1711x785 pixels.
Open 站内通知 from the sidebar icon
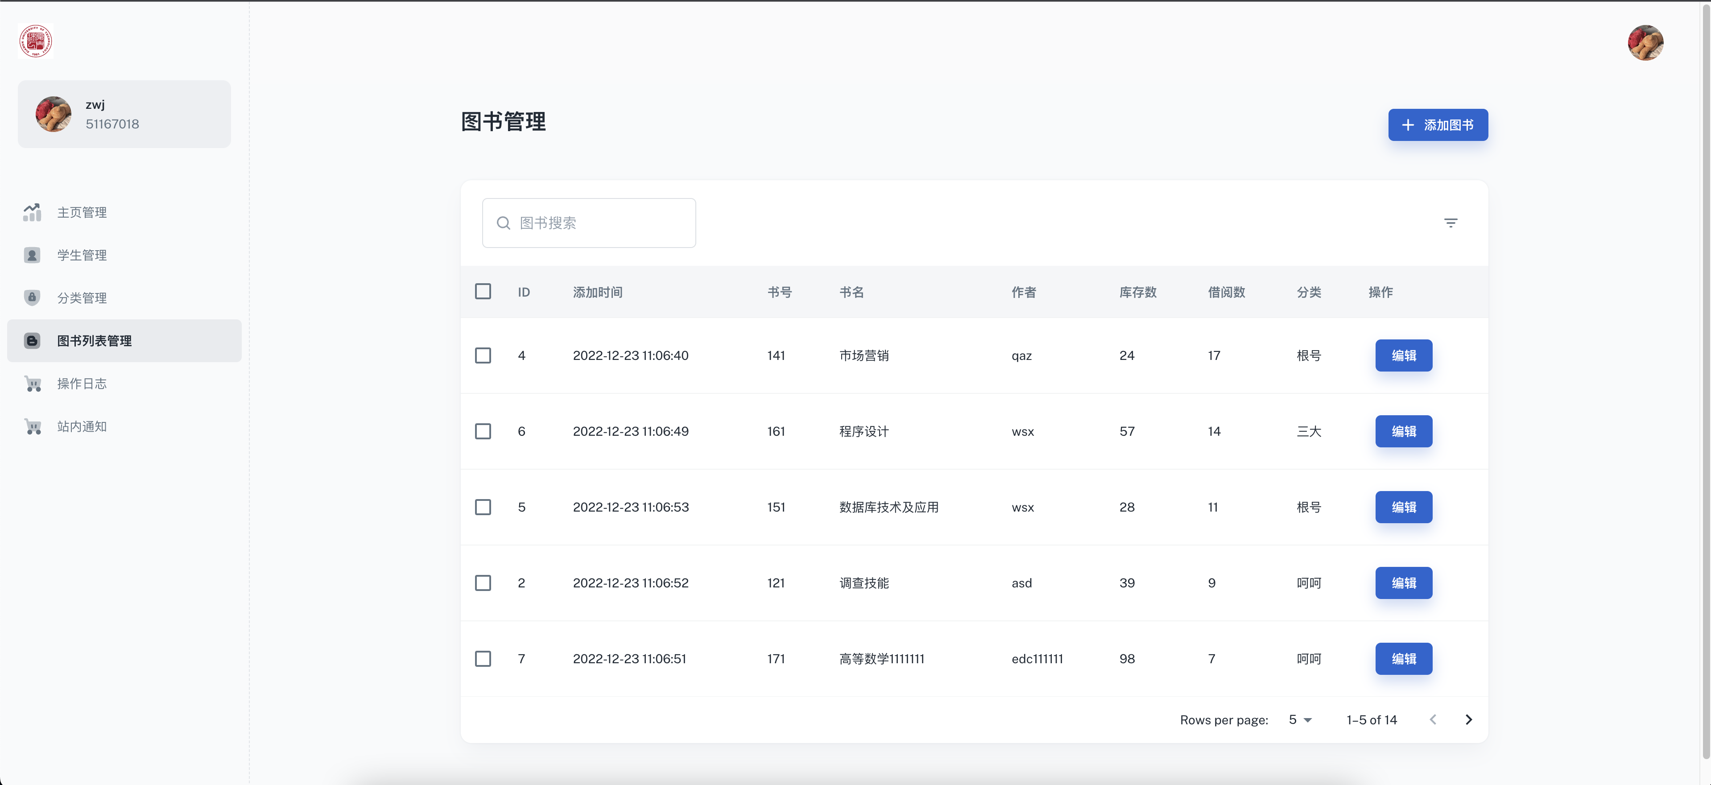32,426
